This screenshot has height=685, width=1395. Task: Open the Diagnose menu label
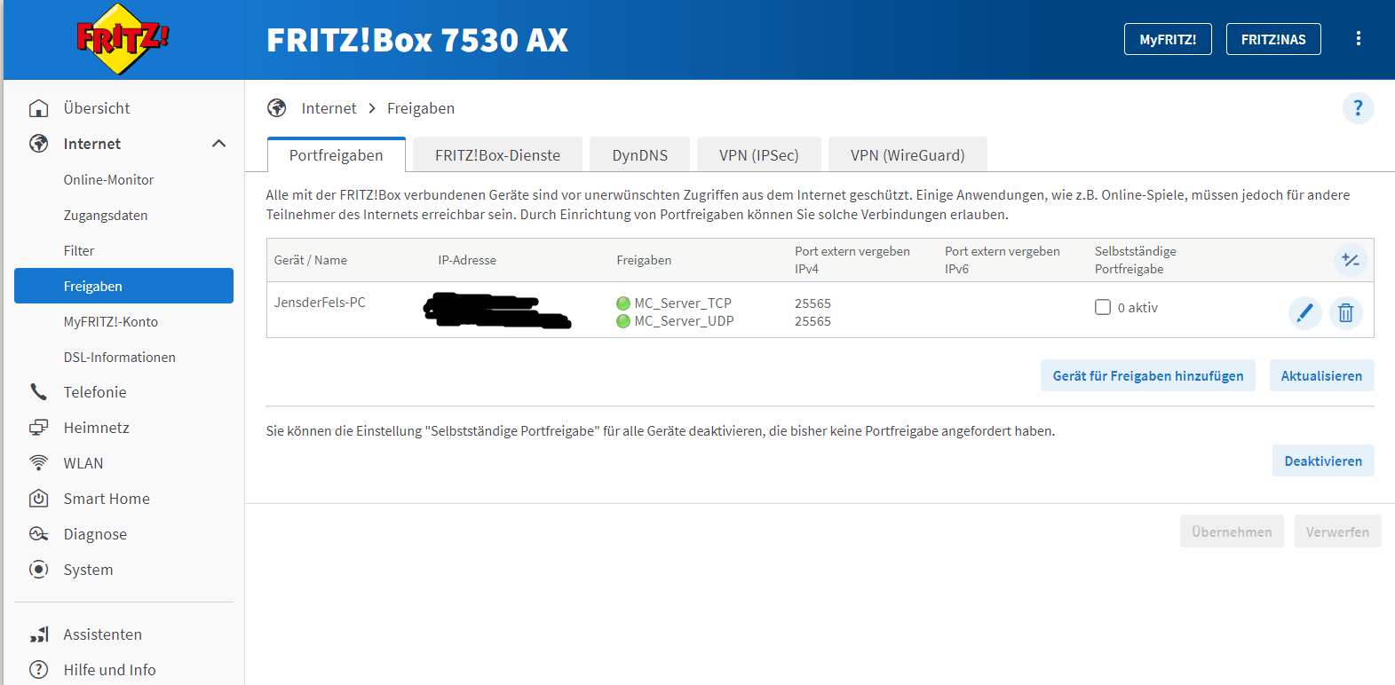click(x=95, y=534)
